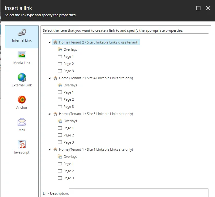This screenshot has width=215, height=197.
Task: Select Home (Tenant 2 \ Site 5) tree item
Action: 96,42
